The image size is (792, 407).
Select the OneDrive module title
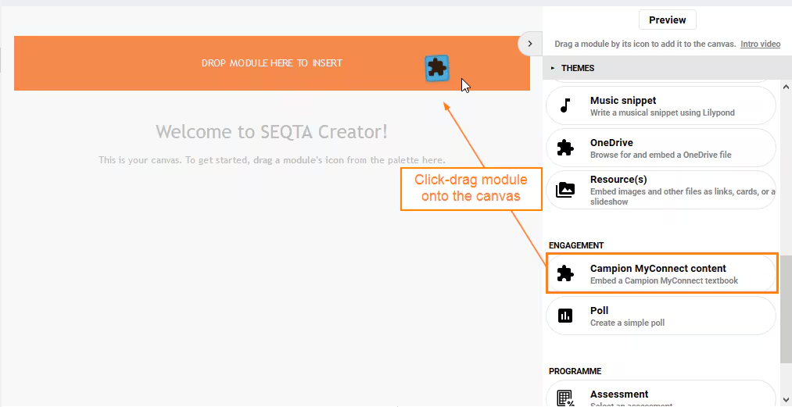[x=611, y=143]
